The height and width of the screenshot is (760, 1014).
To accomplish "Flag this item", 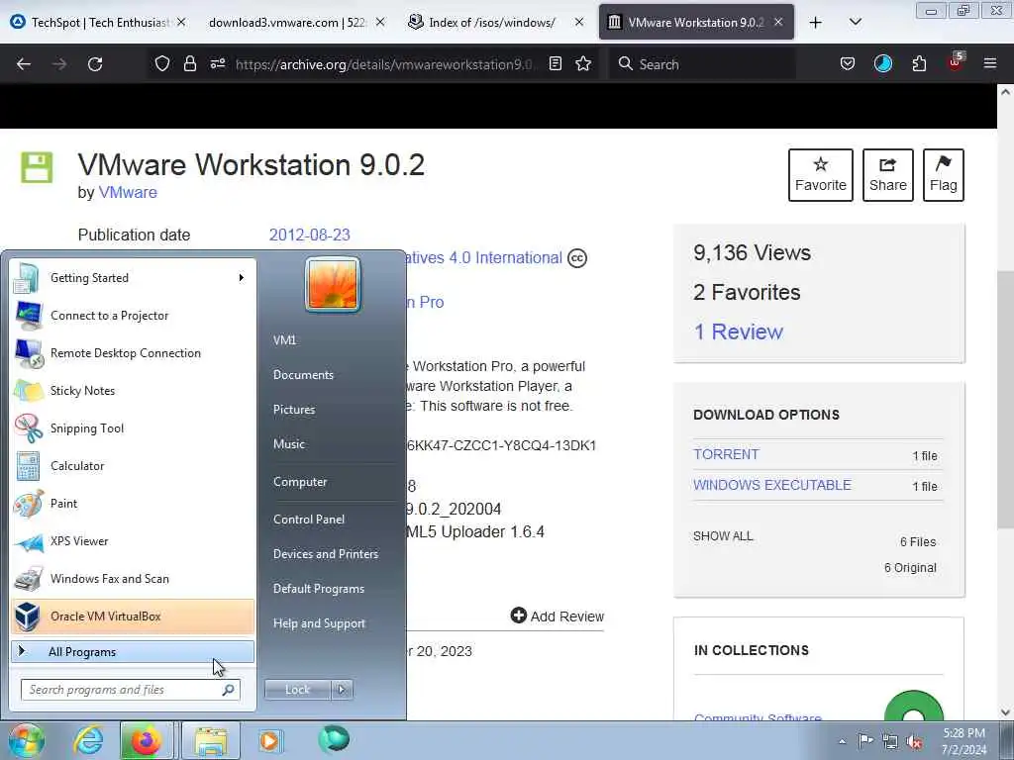I will tap(943, 175).
